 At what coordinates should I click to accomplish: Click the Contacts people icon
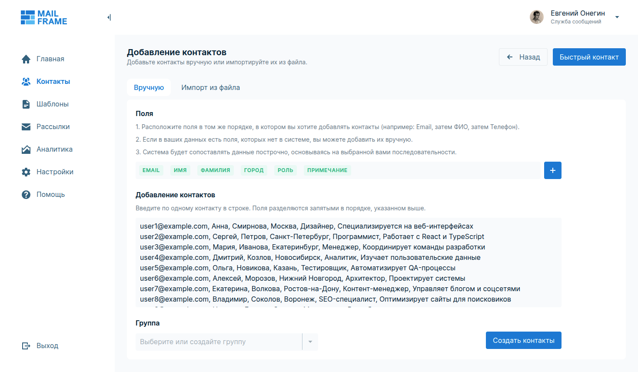tap(26, 82)
